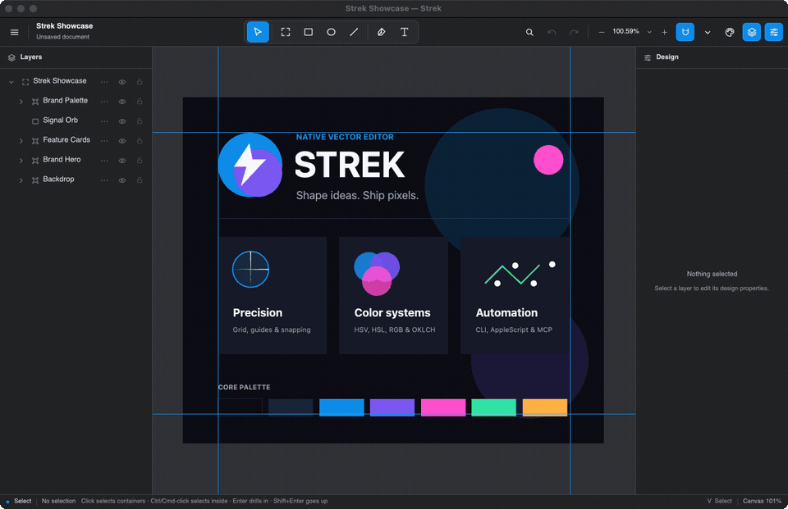Choose the Frame tool
Image resolution: width=788 pixels, height=509 pixels.
(286, 32)
